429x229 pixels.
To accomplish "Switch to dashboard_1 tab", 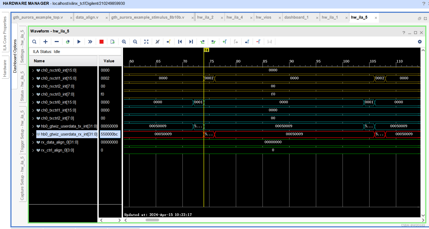I will (296, 17).
